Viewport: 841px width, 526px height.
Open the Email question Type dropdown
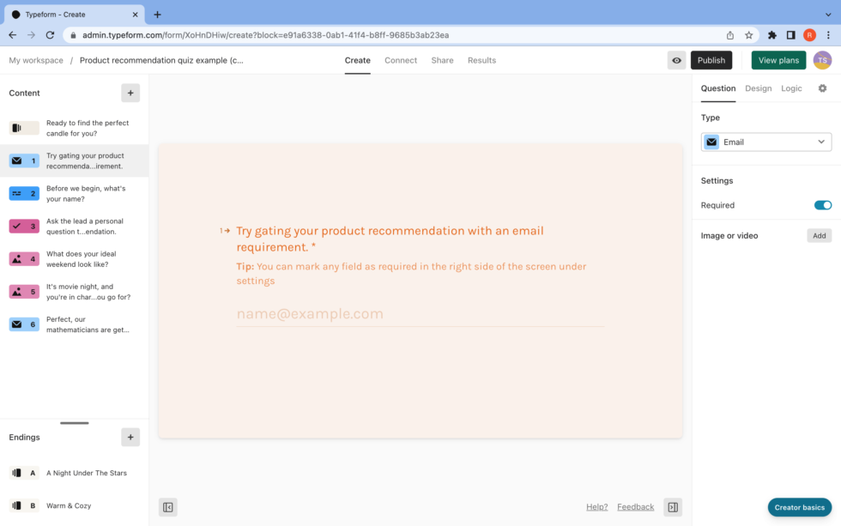click(765, 142)
